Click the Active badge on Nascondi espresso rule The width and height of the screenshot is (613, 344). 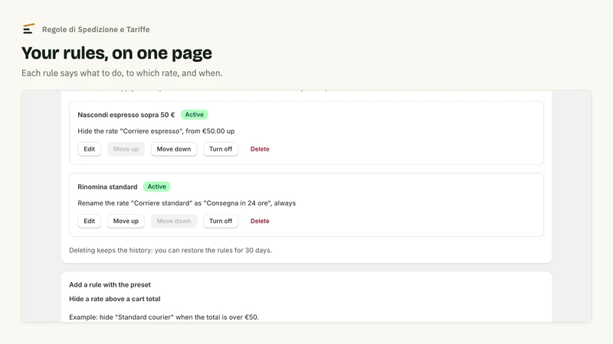pyautogui.click(x=195, y=115)
